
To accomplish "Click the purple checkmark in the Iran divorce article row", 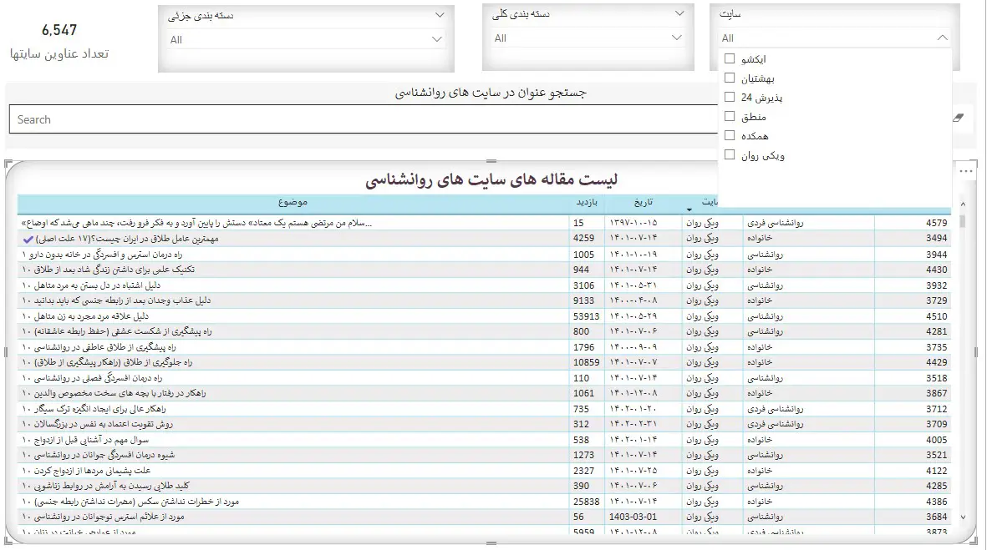I will 29,239.
